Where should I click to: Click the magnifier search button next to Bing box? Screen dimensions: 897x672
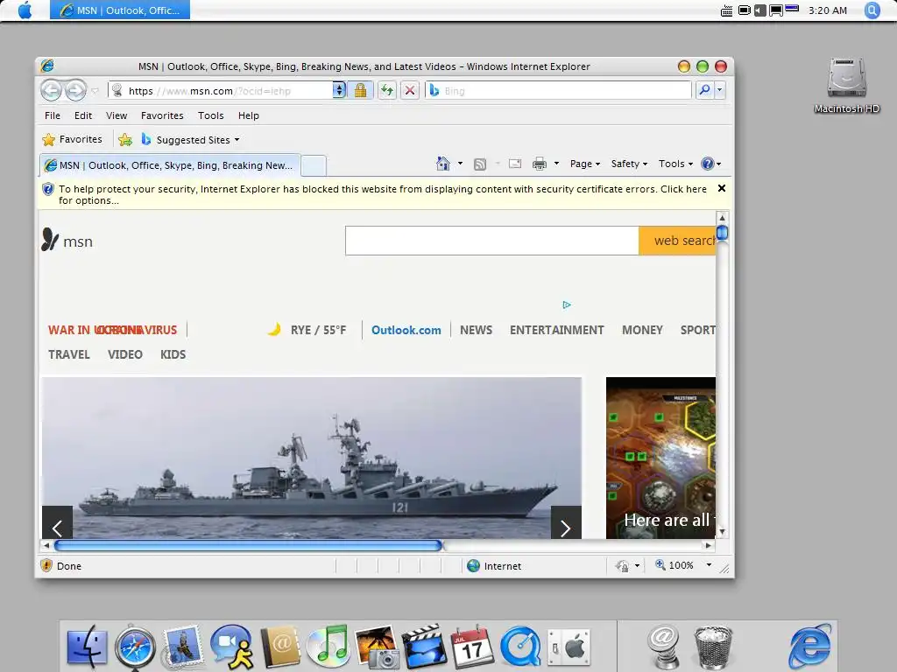click(705, 90)
